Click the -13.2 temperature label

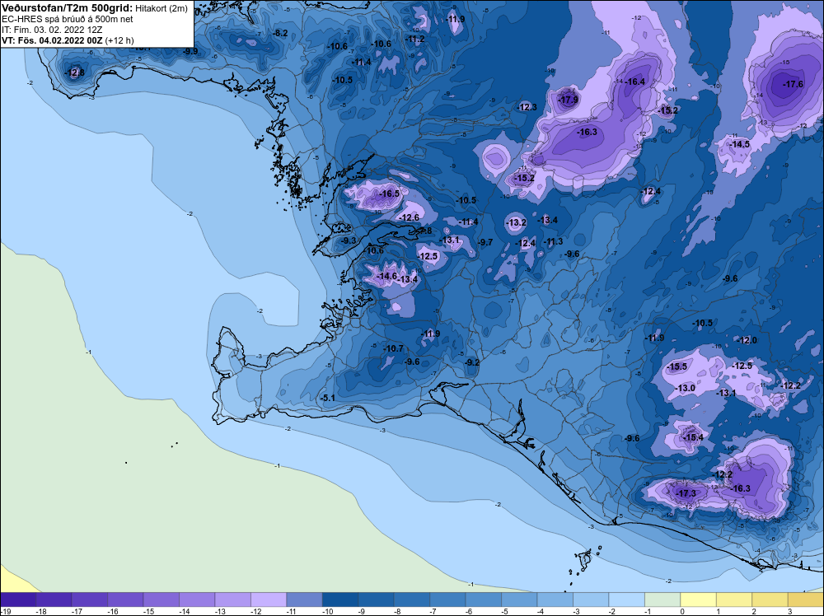[x=516, y=222]
